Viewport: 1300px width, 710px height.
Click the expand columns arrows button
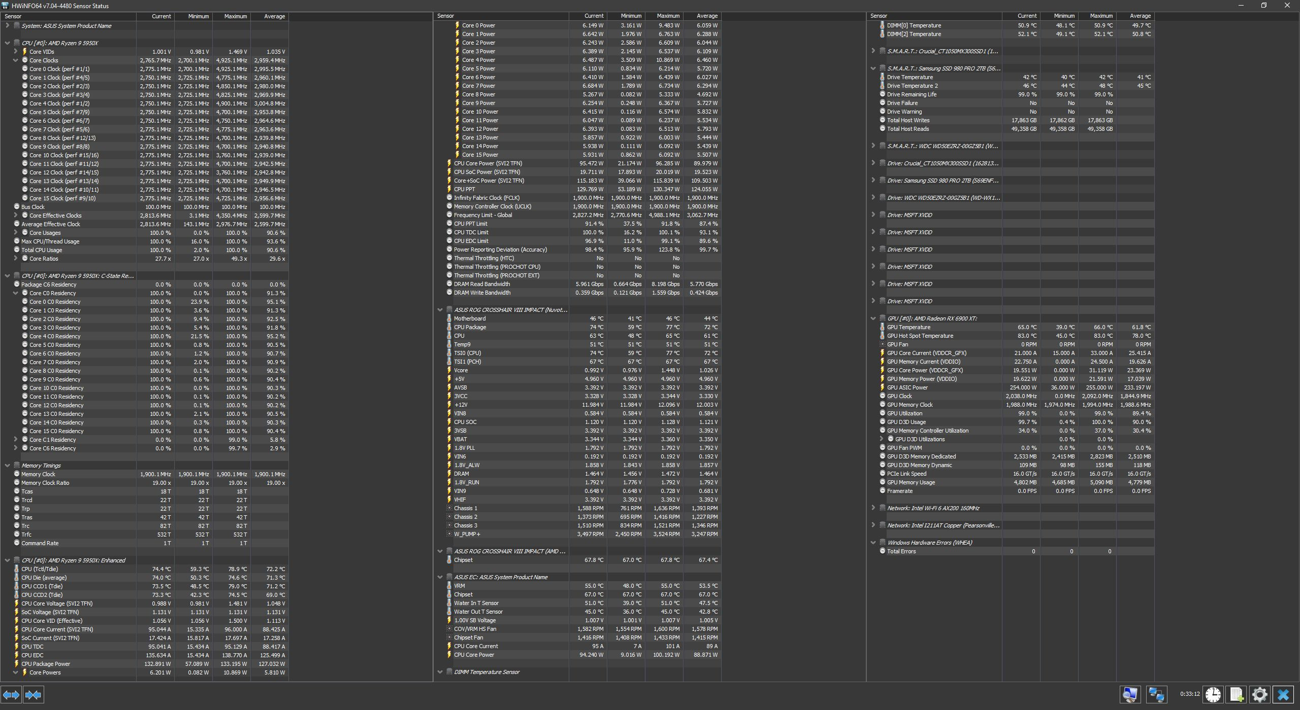pos(11,694)
